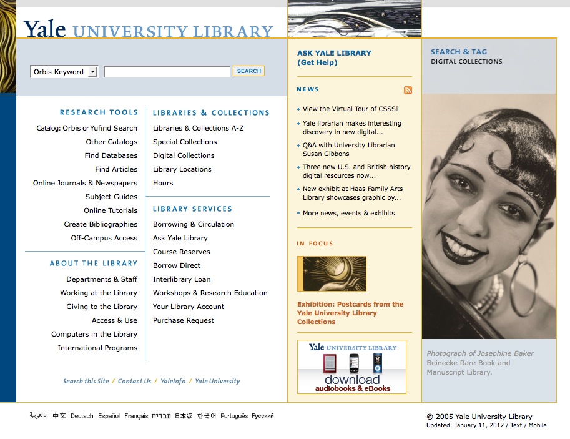Open Borrow Direct
The height and width of the screenshot is (439, 570).
(x=177, y=265)
